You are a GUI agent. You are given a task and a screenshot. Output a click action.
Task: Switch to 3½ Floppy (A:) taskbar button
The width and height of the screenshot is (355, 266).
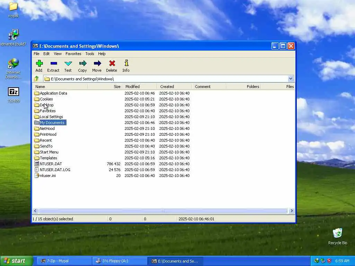click(120, 261)
